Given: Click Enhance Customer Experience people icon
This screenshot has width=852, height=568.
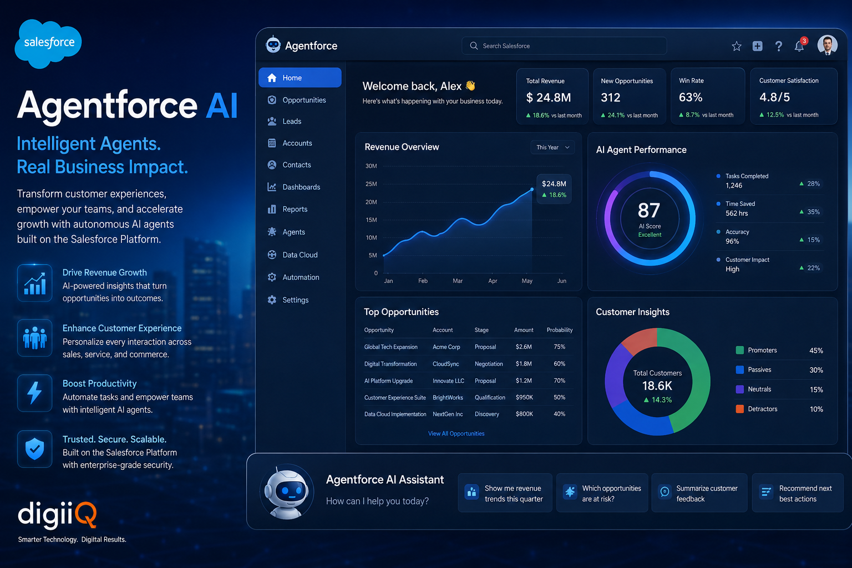Looking at the screenshot, I should click(x=34, y=338).
